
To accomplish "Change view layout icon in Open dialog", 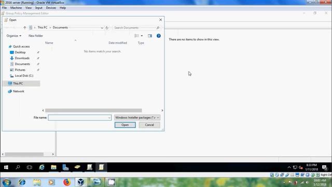I will click(x=136, y=36).
